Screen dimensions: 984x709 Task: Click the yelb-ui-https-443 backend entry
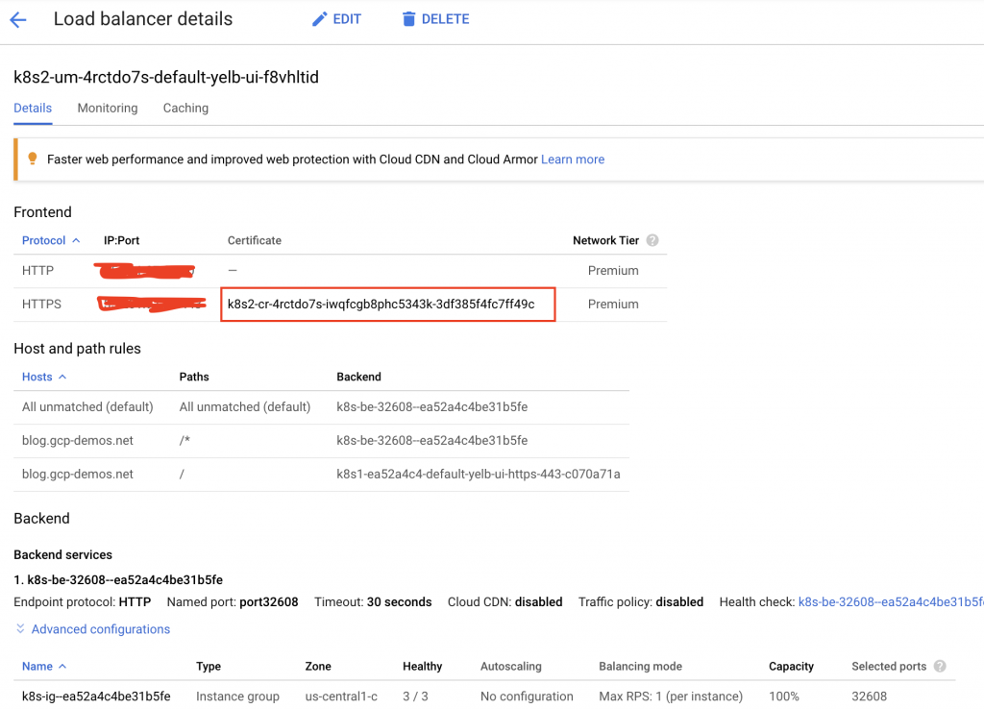point(478,474)
